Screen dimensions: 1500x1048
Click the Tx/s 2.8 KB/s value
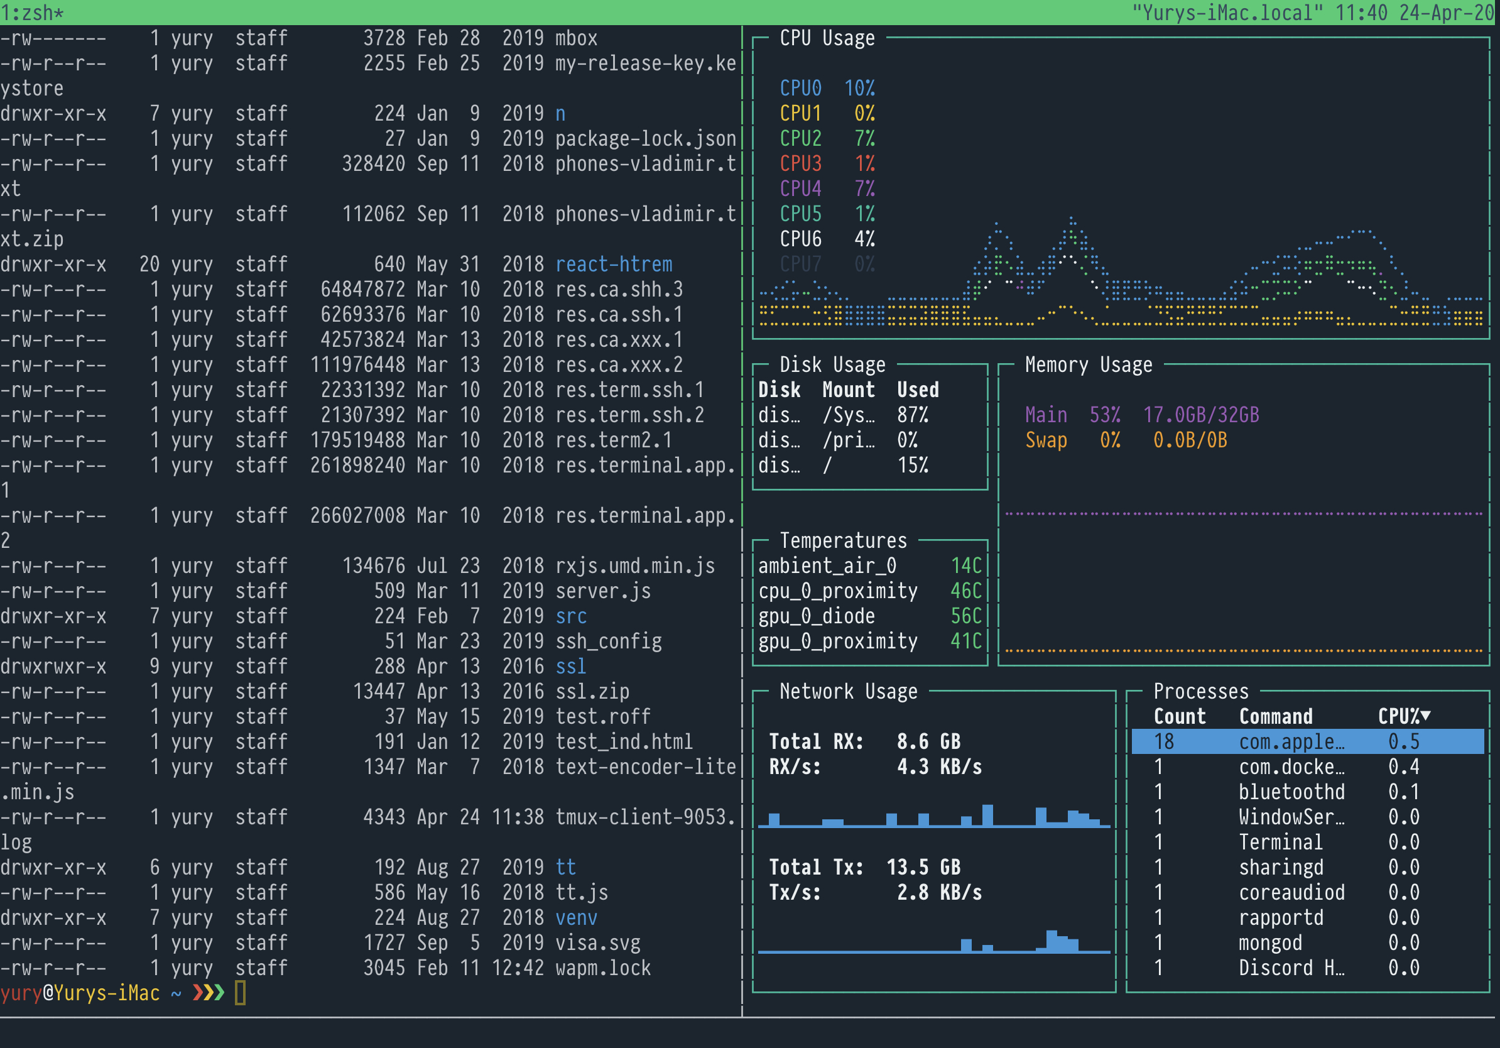tap(940, 893)
